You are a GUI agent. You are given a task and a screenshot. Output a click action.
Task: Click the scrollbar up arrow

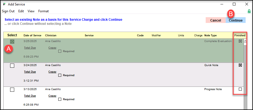[245, 40]
